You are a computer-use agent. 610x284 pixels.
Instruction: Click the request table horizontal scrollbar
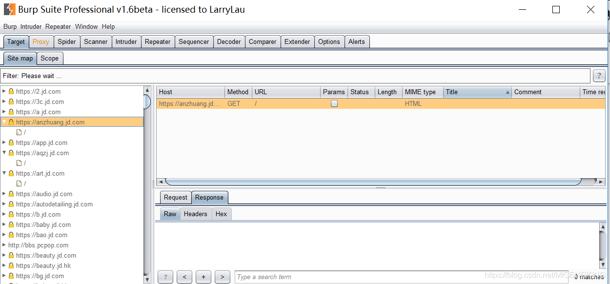pos(373,182)
